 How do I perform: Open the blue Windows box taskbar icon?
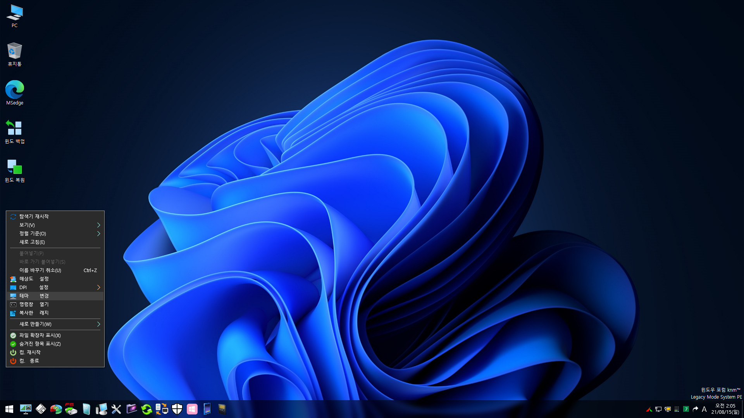(86, 409)
